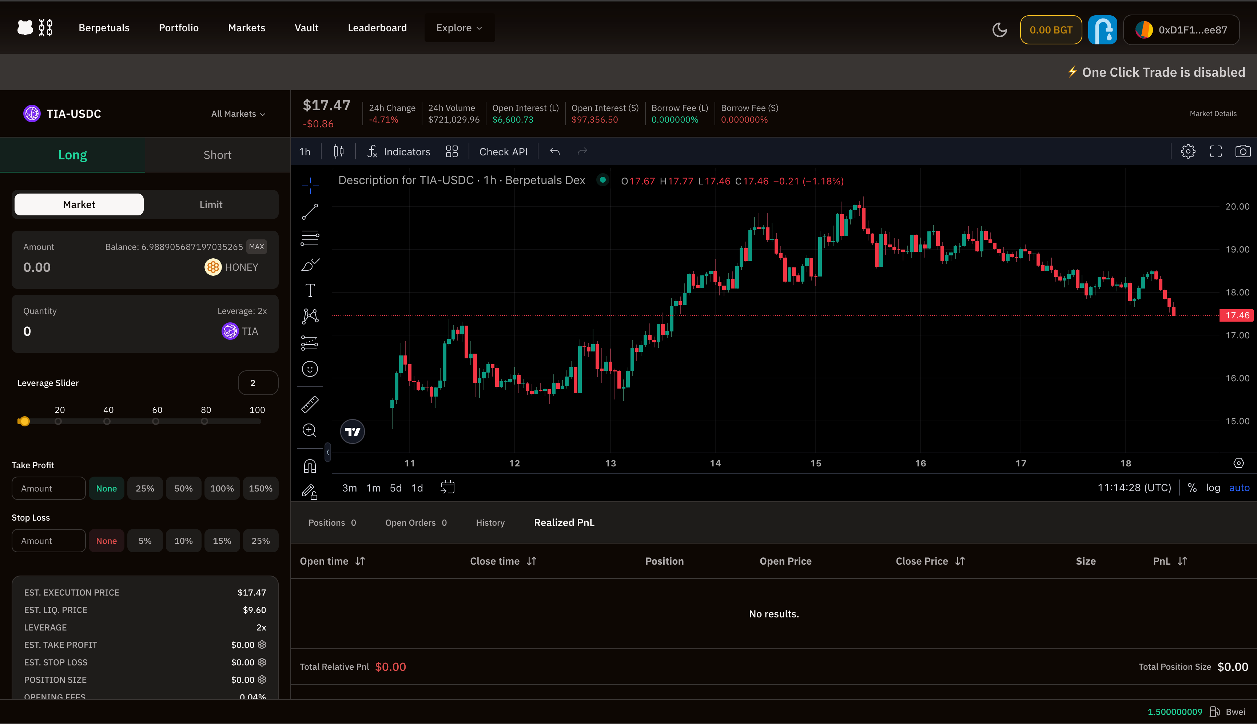Open the Fibonacci retracement tools
This screenshot has width=1257, height=724.
(x=310, y=238)
